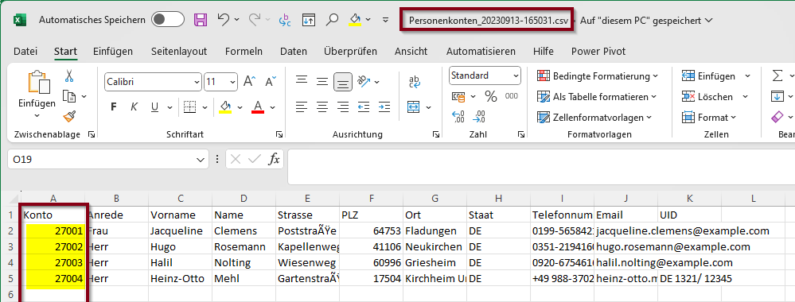Click the Format Painter brush icon

point(69,116)
